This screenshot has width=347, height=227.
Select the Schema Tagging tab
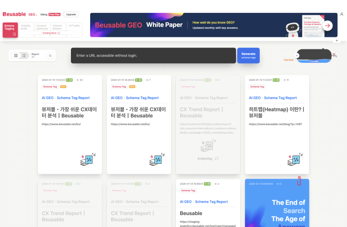pos(10,29)
